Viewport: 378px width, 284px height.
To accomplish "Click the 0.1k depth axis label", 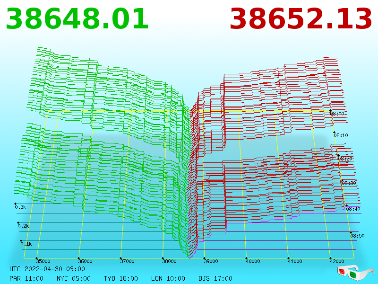I will pyautogui.click(x=26, y=244).
